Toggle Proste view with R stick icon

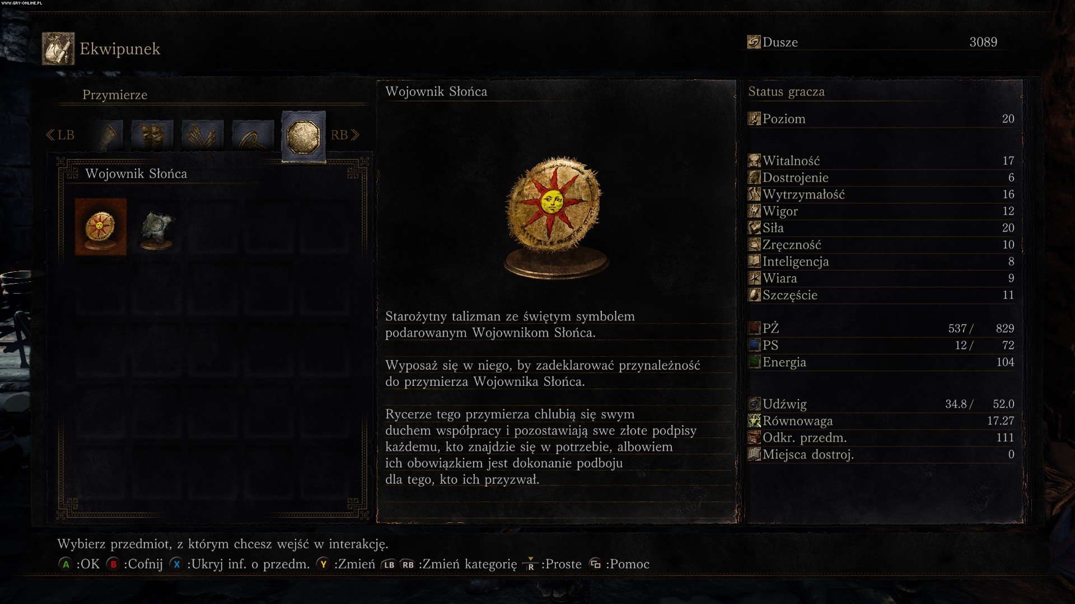[530, 564]
